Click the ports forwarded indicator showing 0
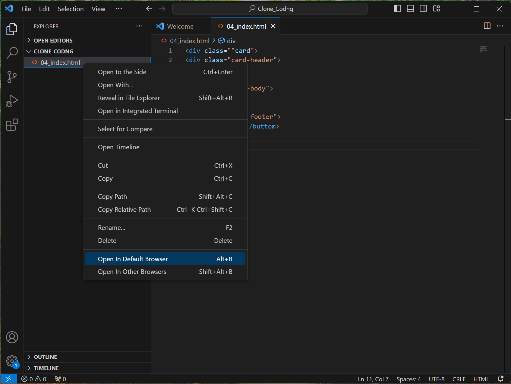The width and height of the screenshot is (511, 384). pyautogui.click(x=60, y=379)
